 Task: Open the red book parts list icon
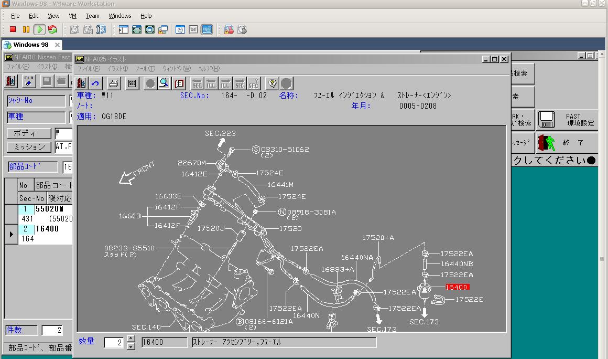pos(179,83)
